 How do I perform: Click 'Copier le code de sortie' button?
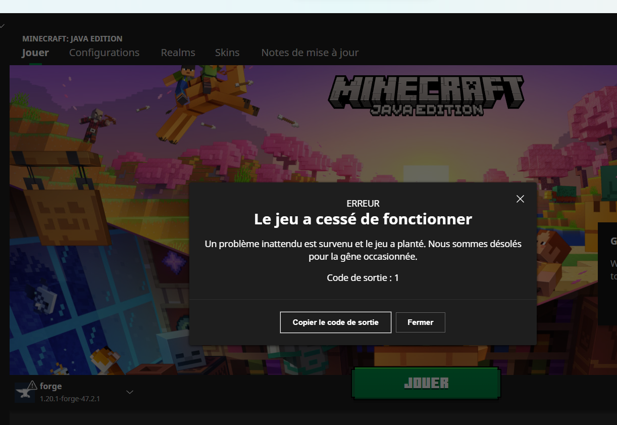point(336,322)
